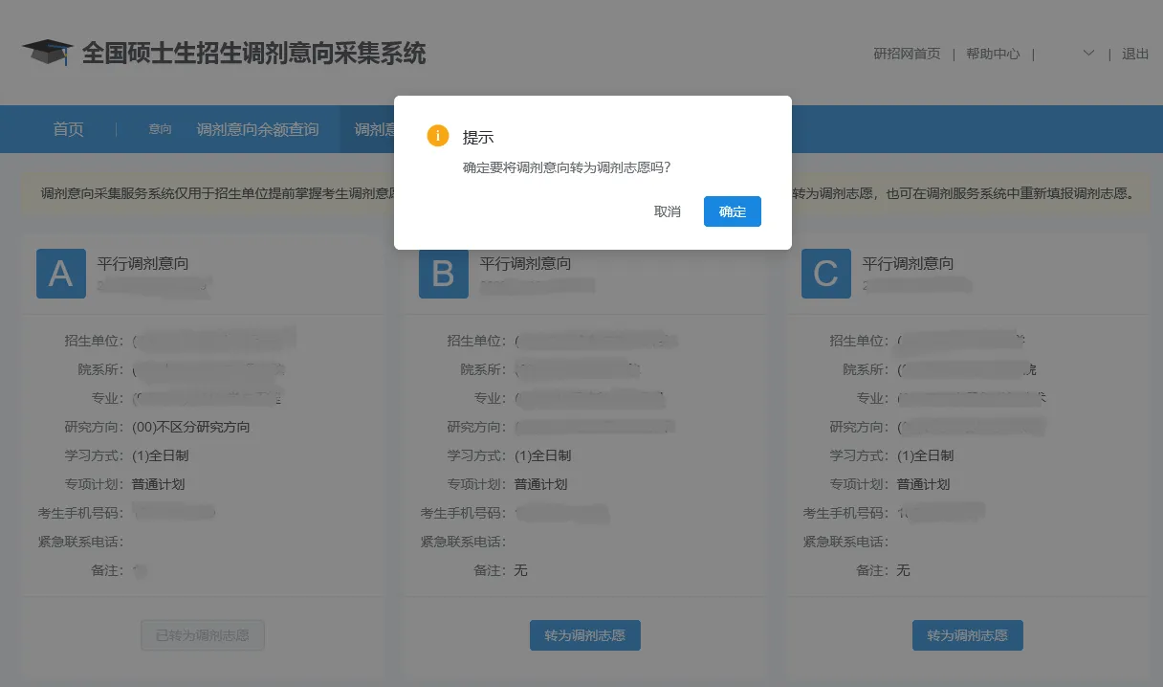The image size is (1163, 687).
Task: Click 转为调剂志愿 on card C
Action: point(967,634)
